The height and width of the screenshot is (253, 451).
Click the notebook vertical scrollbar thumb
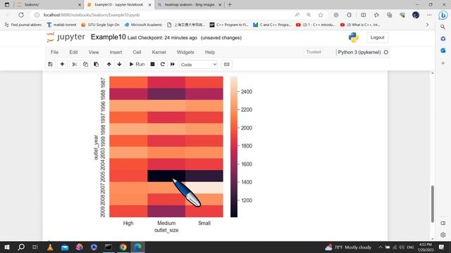[x=432, y=204]
